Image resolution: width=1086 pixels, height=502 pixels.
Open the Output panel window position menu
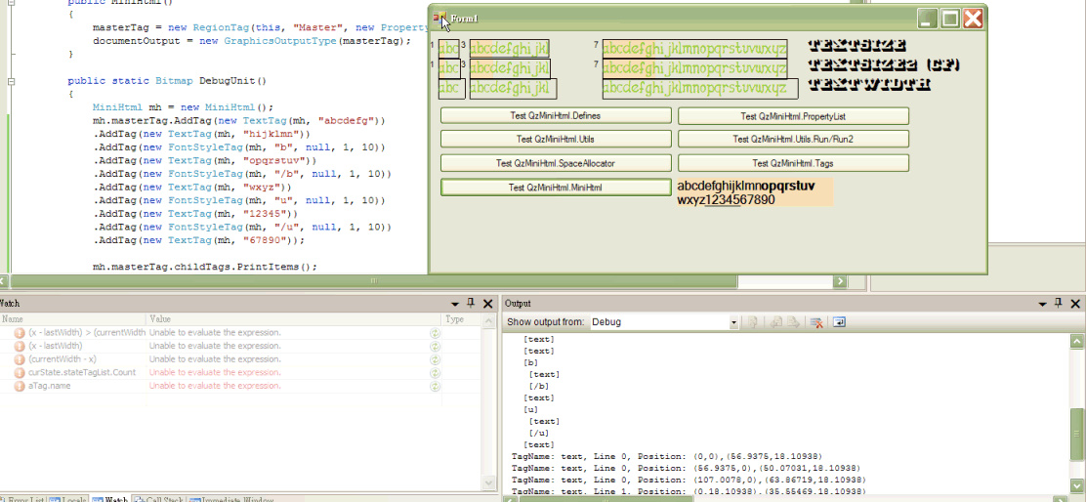(x=1043, y=304)
